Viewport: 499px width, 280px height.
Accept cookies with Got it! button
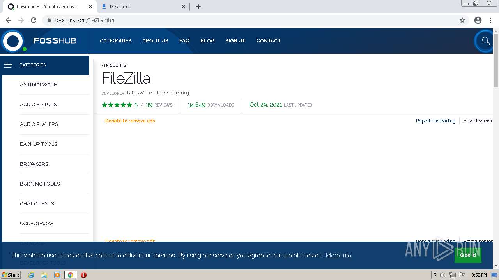pos(468,255)
